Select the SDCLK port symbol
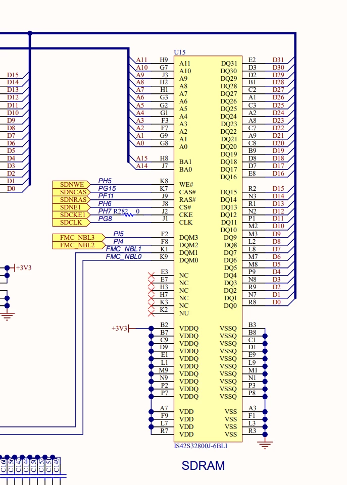 [x=71, y=223]
